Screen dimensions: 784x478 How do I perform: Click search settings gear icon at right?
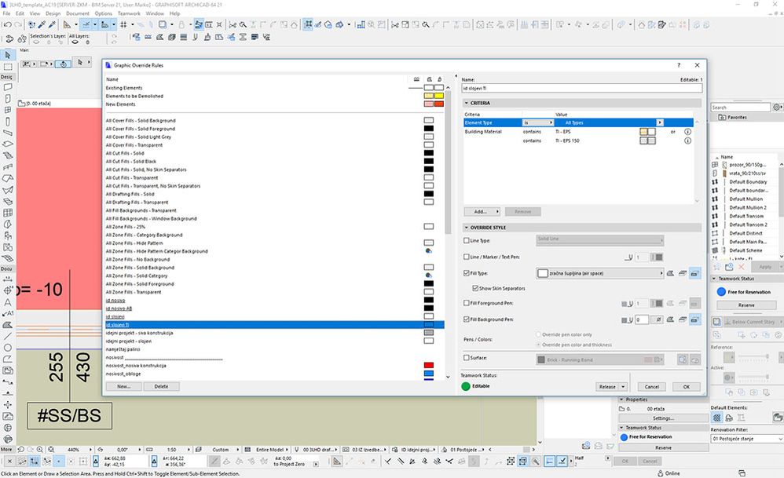[x=776, y=108]
